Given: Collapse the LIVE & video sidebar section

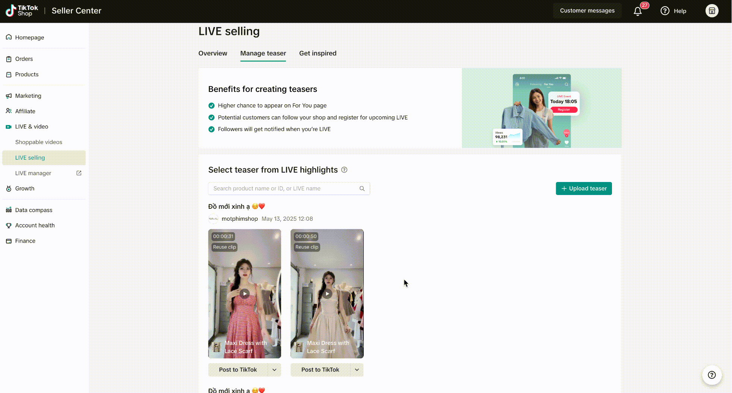Looking at the screenshot, I should (x=32, y=127).
